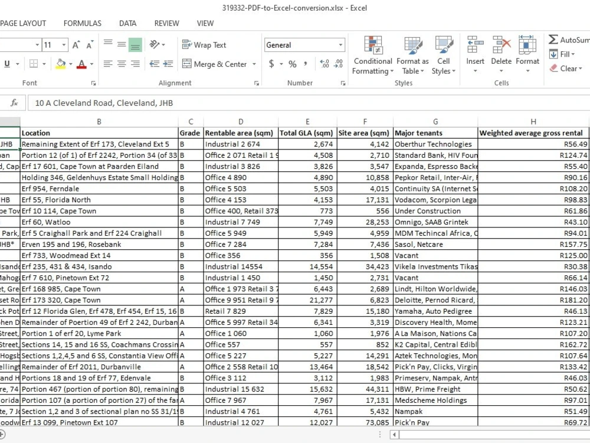The height and width of the screenshot is (443, 590).
Task: Decrease font size with the smaller A icon
Action: pyautogui.click(x=90, y=45)
